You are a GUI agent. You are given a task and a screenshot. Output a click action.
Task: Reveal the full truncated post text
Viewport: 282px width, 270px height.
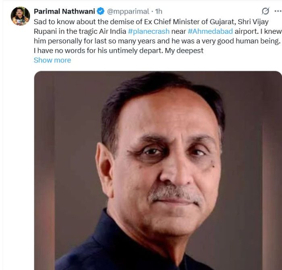[52, 60]
